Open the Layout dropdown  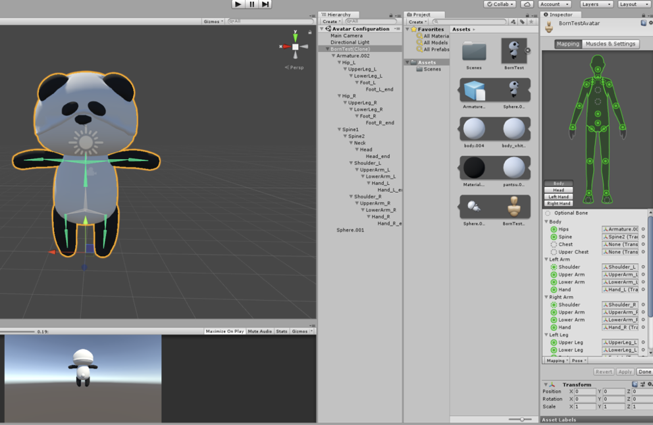(633, 4)
